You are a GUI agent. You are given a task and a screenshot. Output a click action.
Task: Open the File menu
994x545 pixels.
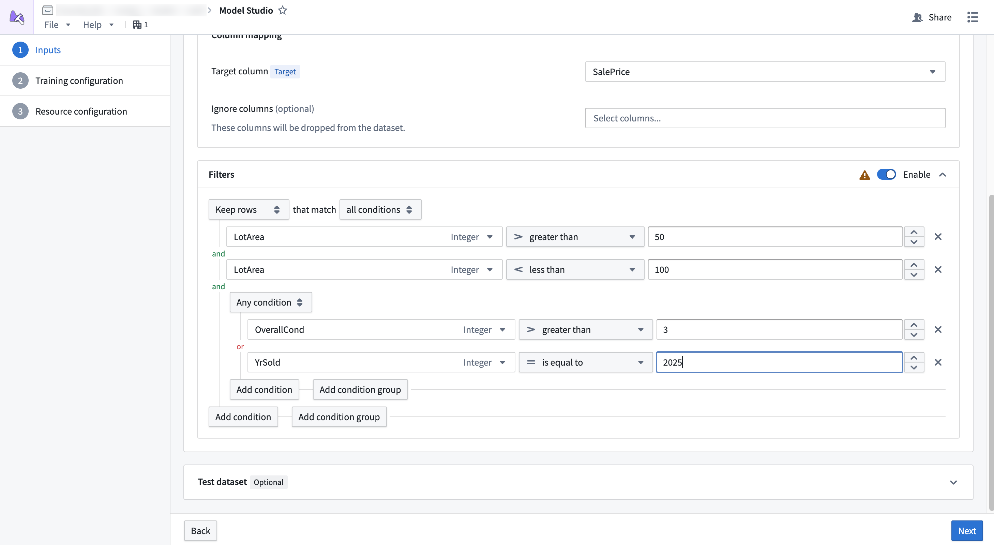pos(56,24)
